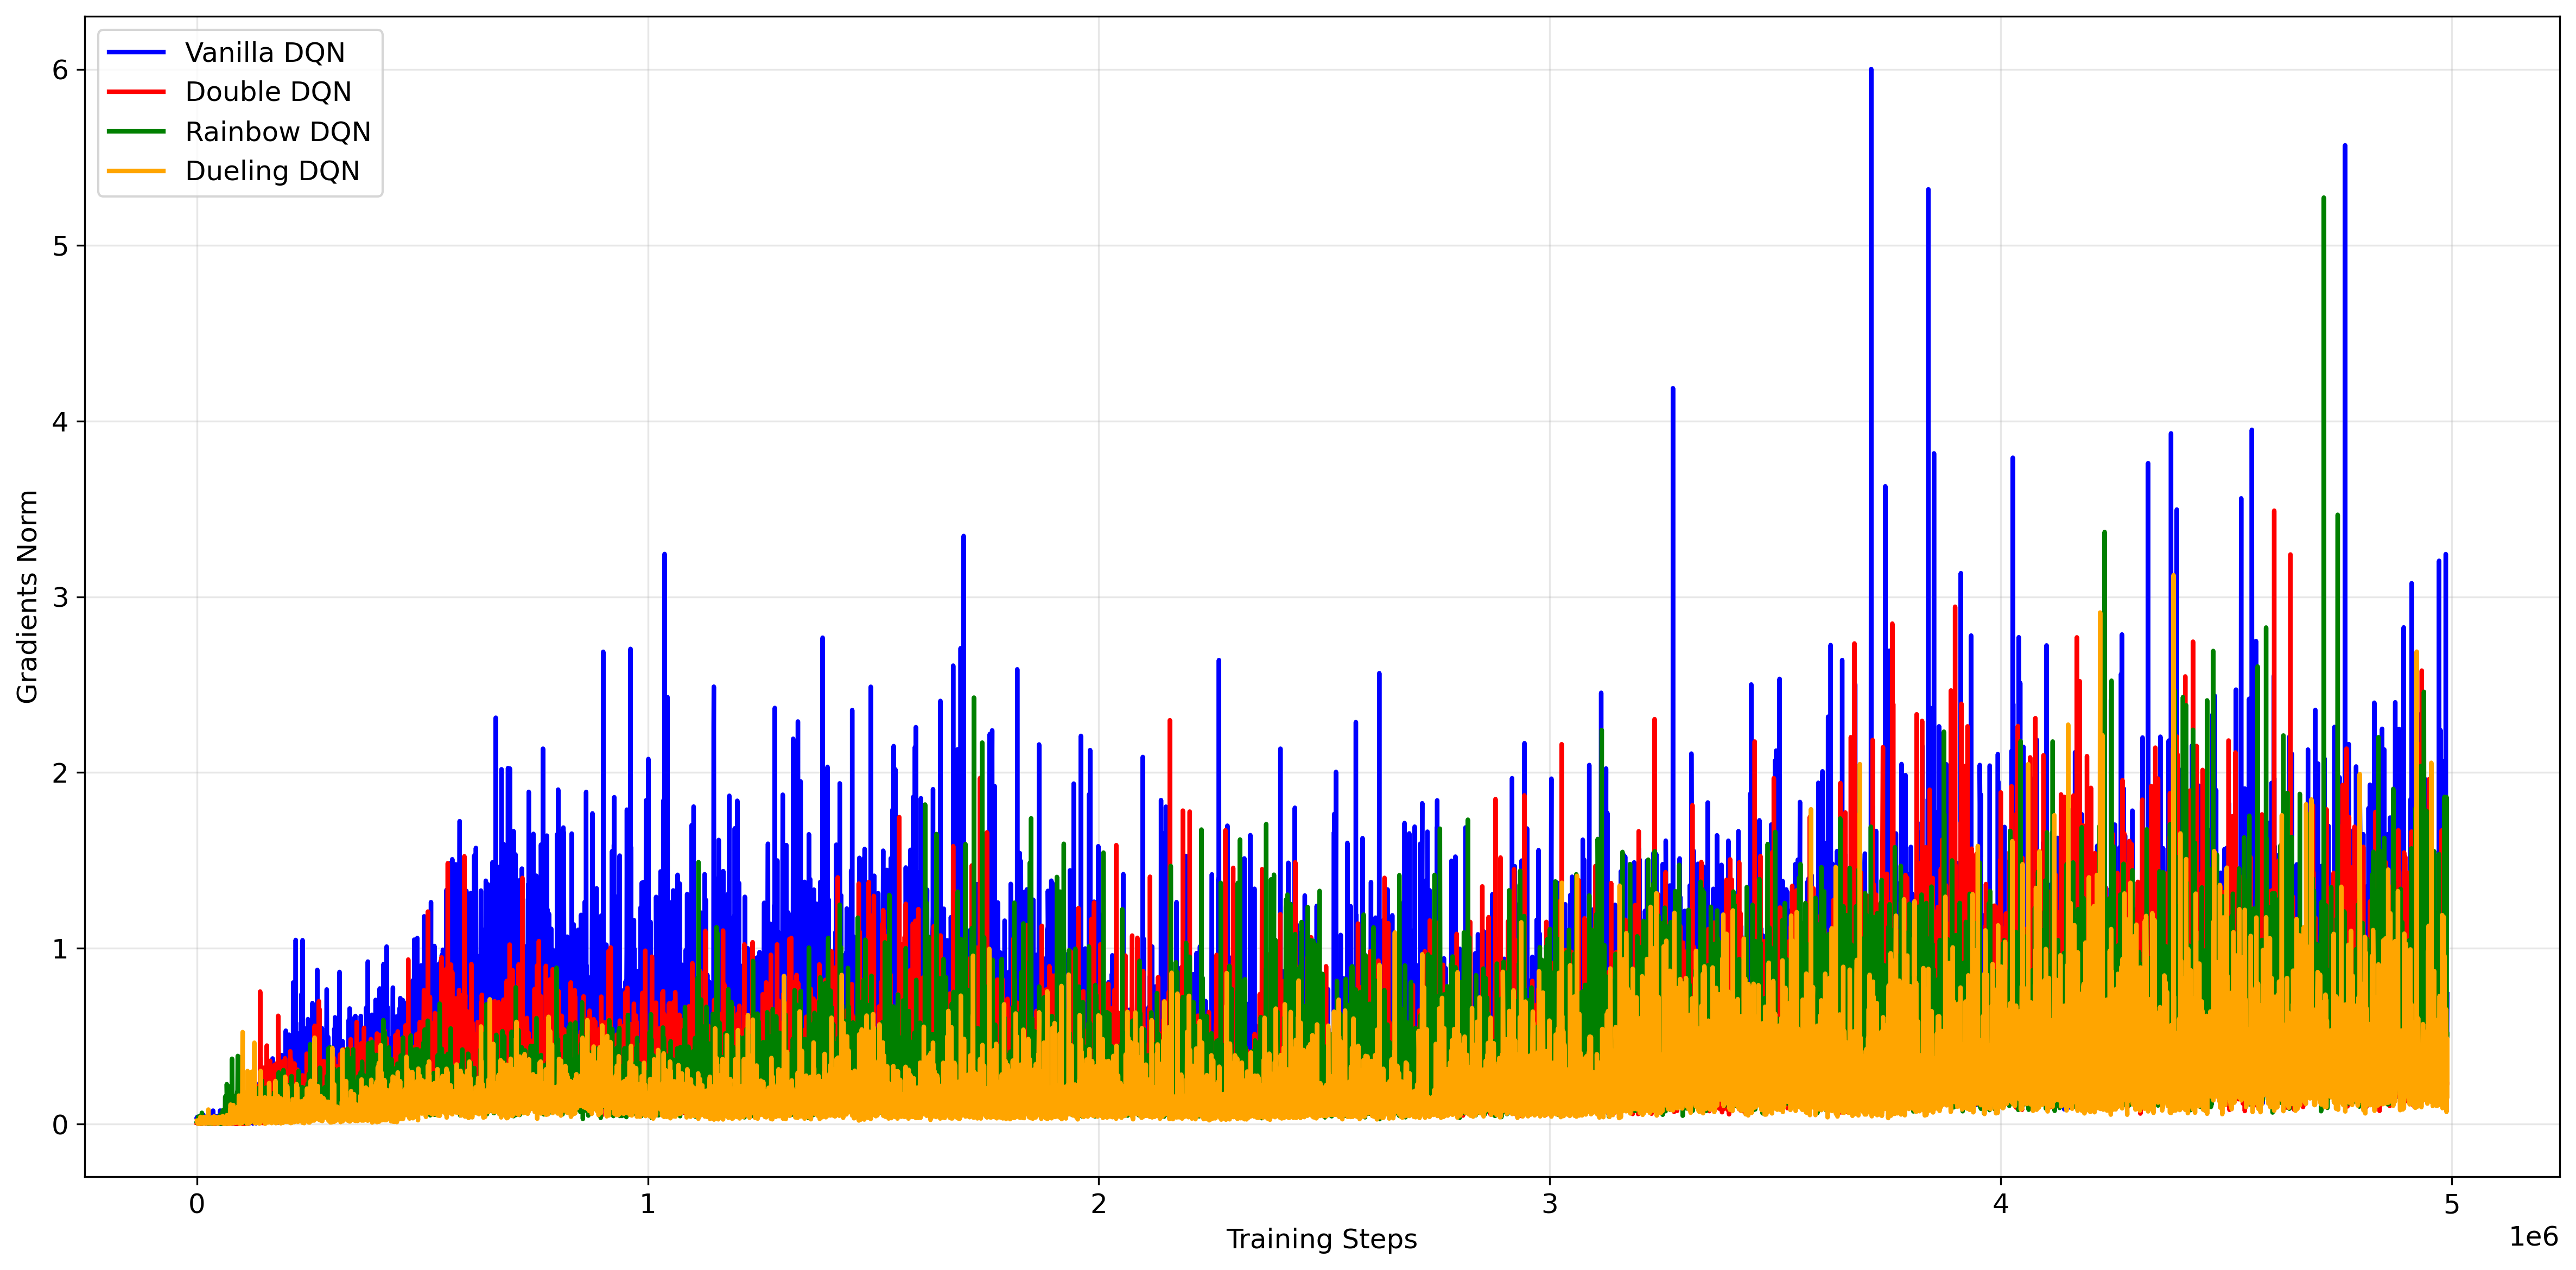Click the Gradients Norm y-axis label
Screen dimensions: 2576x1270
point(27,597)
